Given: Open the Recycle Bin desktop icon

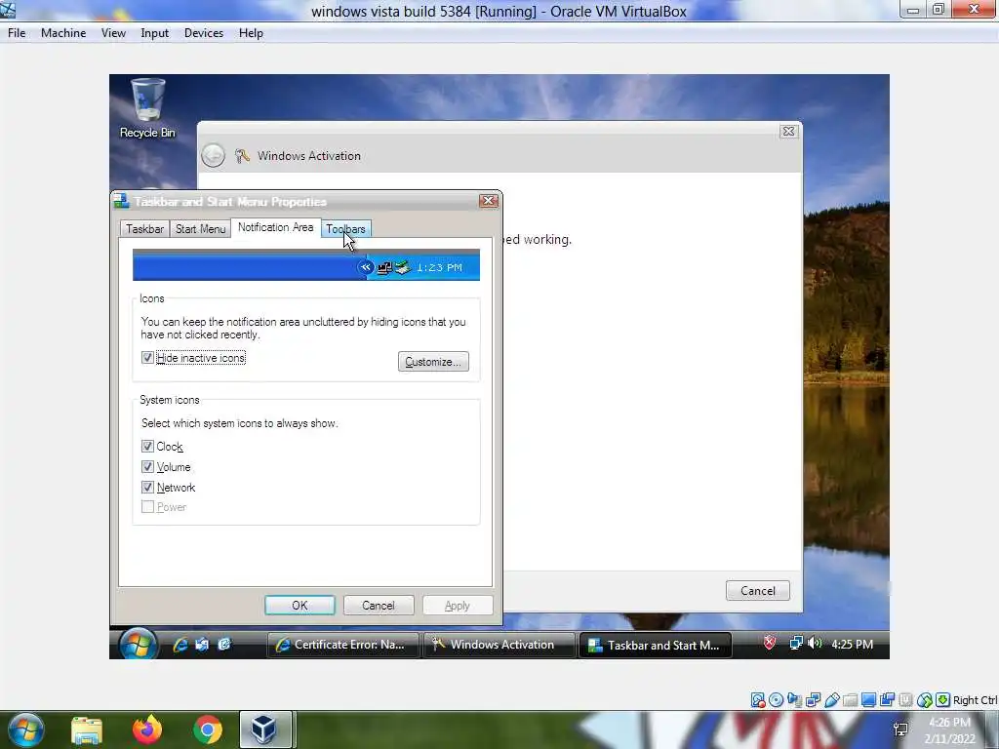Looking at the screenshot, I should coord(147,108).
